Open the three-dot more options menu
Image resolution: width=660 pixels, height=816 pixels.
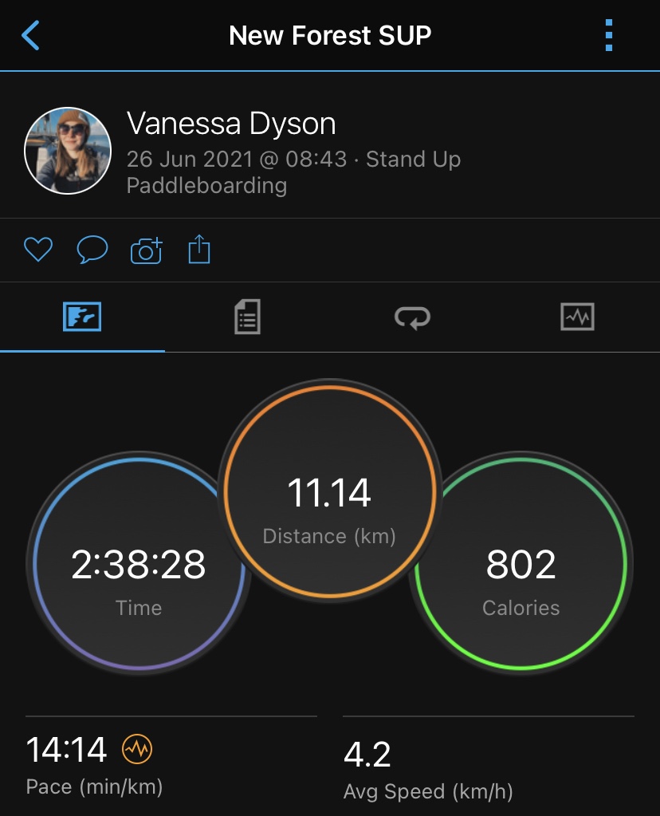[x=609, y=36]
